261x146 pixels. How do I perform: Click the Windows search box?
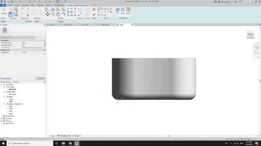(x=30, y=143)
